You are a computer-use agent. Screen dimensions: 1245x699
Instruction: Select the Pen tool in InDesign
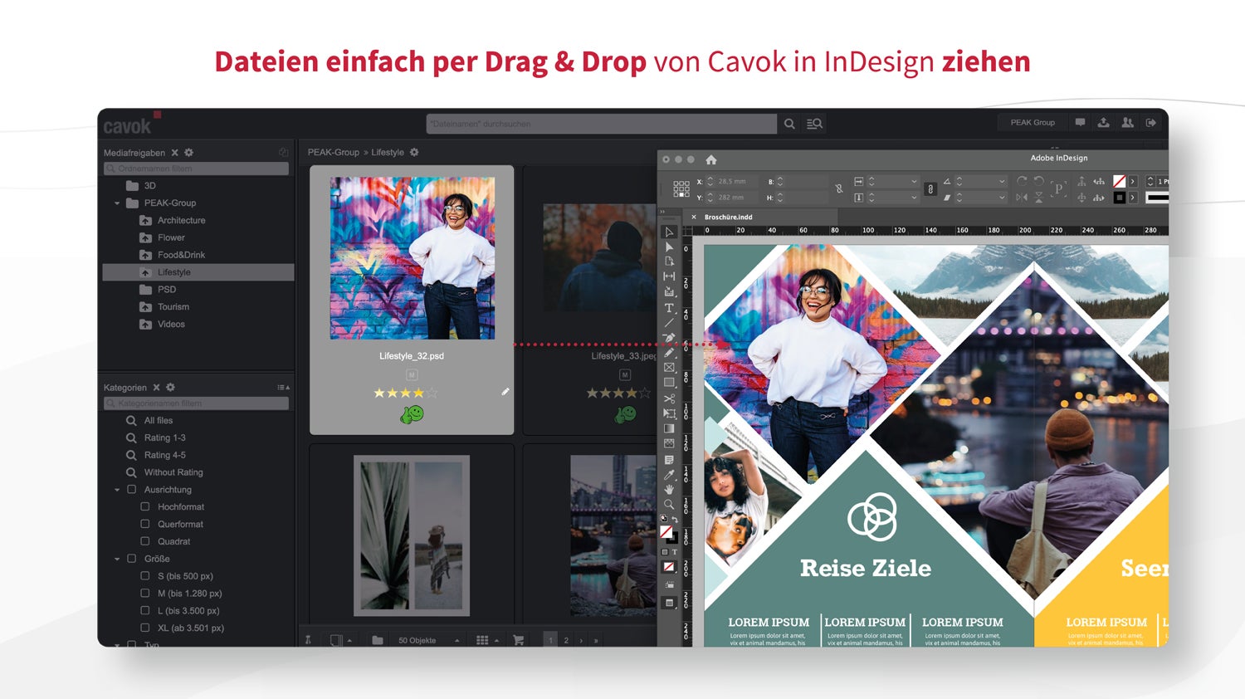[669, 337]
